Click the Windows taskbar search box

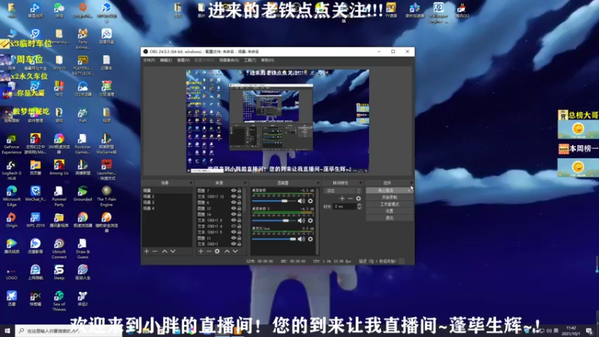69,330
